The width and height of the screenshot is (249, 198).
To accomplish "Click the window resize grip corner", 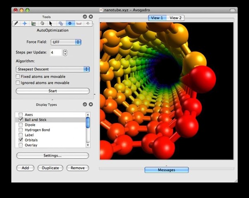I will (236, 181).
